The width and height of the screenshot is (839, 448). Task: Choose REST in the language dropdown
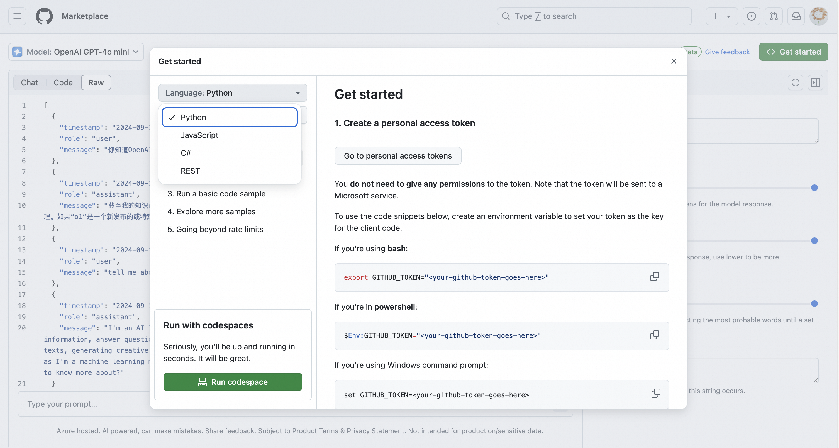tap(190, 171)
